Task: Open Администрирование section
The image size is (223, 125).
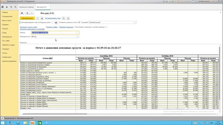Action: (9, 61)
